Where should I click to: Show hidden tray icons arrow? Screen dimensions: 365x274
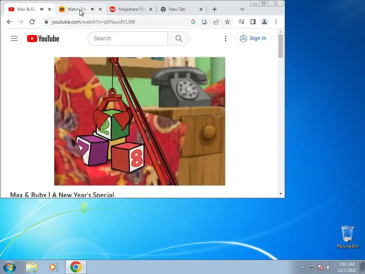tap(303, 267)
